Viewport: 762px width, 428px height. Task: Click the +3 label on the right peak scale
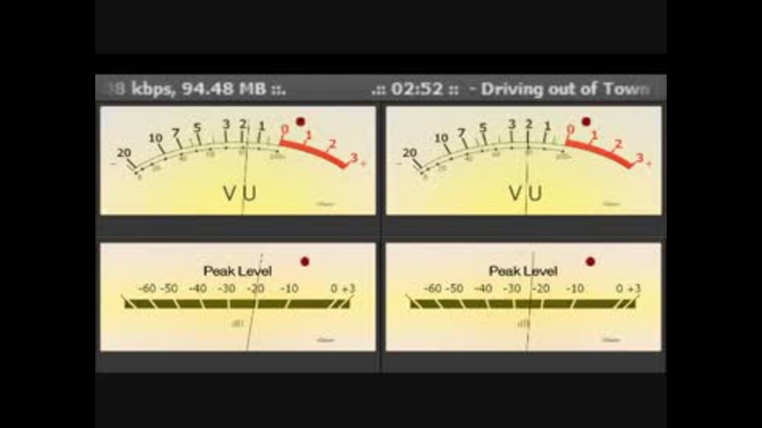coord(634,289)
